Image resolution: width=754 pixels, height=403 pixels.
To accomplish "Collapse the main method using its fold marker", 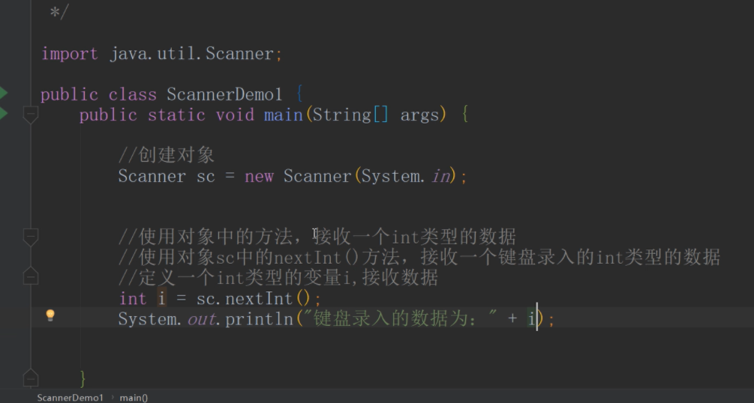I will pyautogui.click(x=30, y=115).
